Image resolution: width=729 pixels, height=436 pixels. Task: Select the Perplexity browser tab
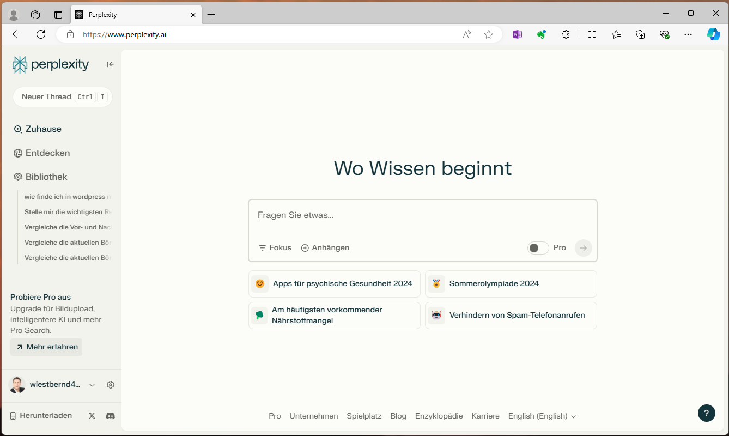(x=135, y=15)
